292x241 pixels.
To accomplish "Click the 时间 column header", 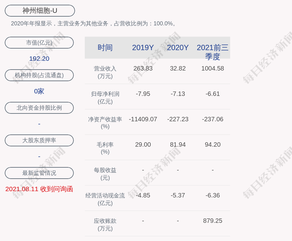I will [x=105, y=48].
